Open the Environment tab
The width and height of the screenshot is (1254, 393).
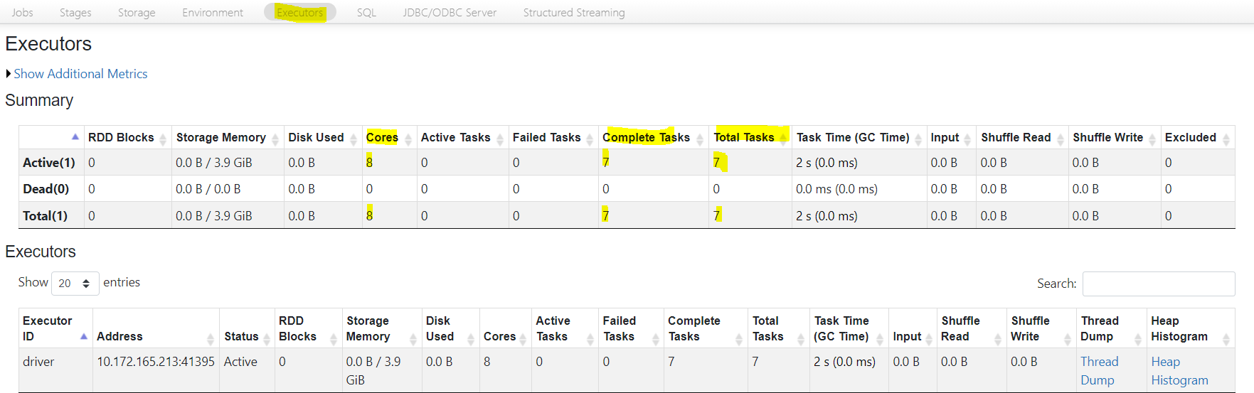[212, 13]
